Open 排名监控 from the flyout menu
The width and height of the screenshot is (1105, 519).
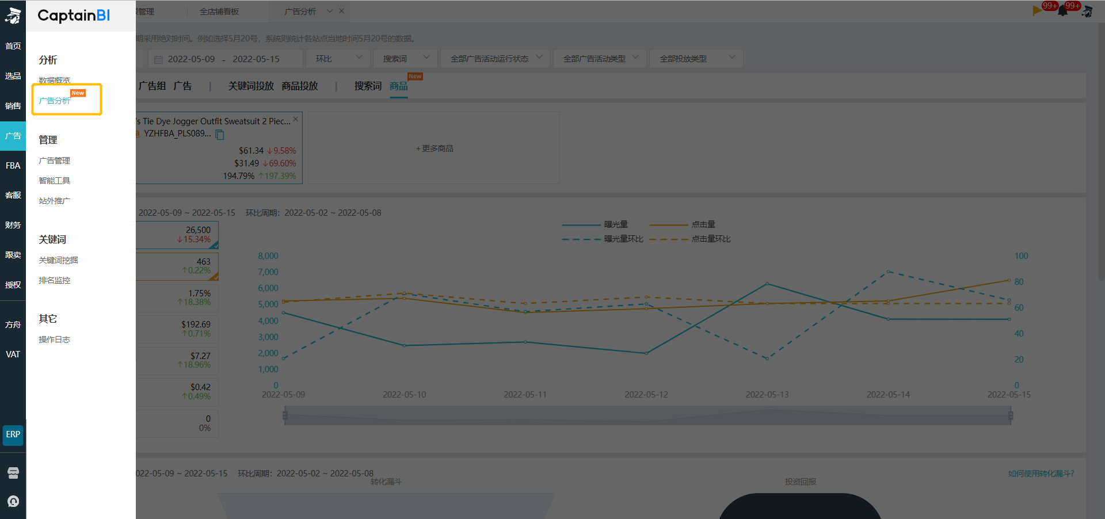click(55, 280)
